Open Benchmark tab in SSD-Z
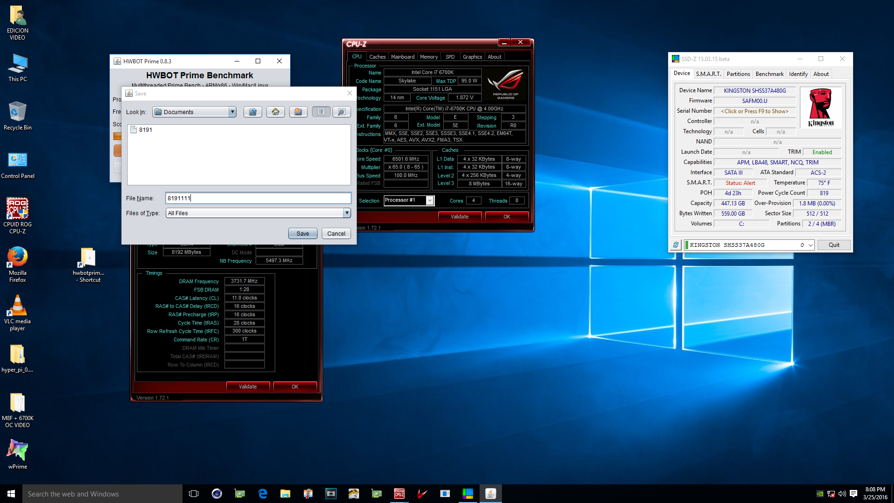 point(769,74)
